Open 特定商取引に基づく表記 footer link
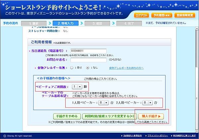The width and height of the screenshot is (199, 139). click(184, 136)
